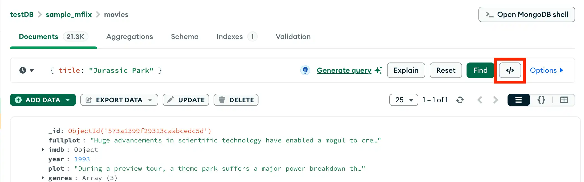Screen dimensions: 584x182
Task: Click the AI lightbulb icon near Generate query
Action: [x=305, y=70]
